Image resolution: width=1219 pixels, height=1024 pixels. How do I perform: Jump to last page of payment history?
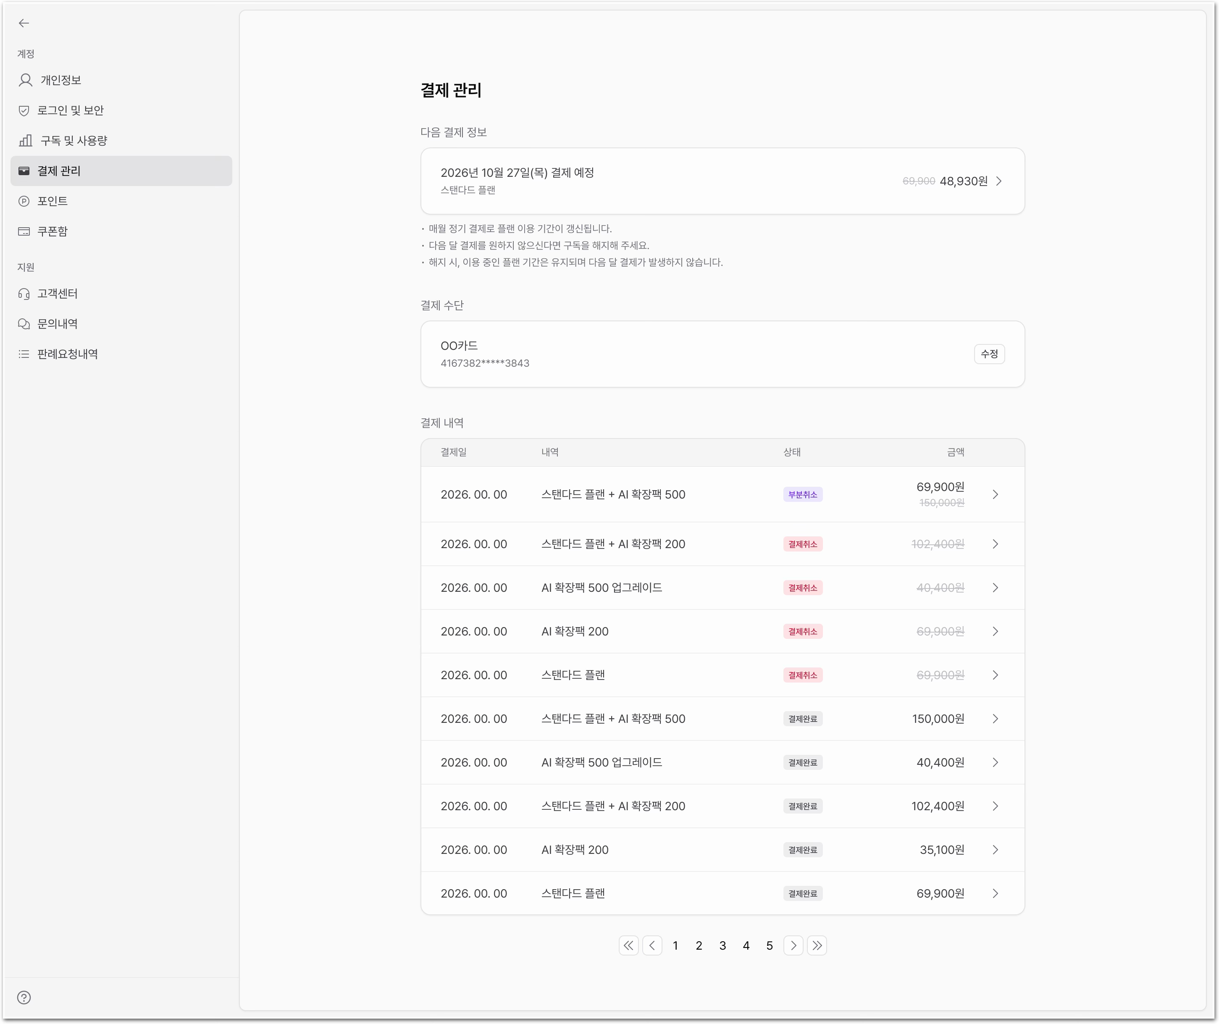click(x=817, y=945)
